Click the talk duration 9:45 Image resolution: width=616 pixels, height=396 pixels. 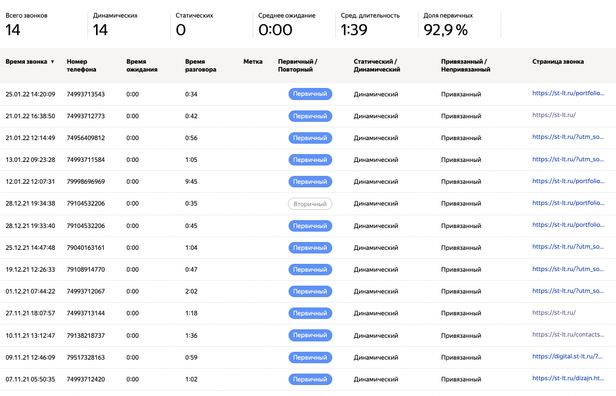tap(191, 182)
